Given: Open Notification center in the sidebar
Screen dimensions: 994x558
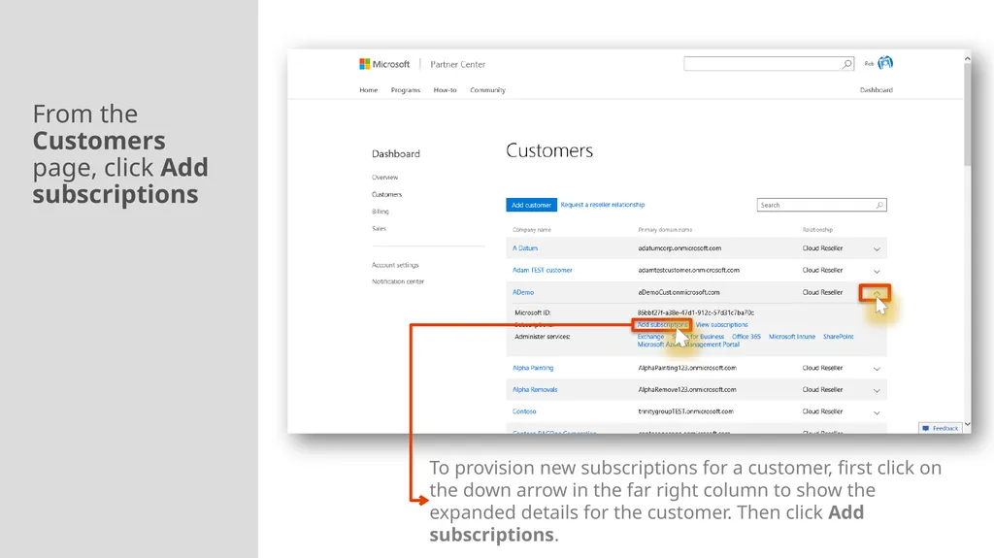Looking at the screenshot, I should (x=398, y=281).
